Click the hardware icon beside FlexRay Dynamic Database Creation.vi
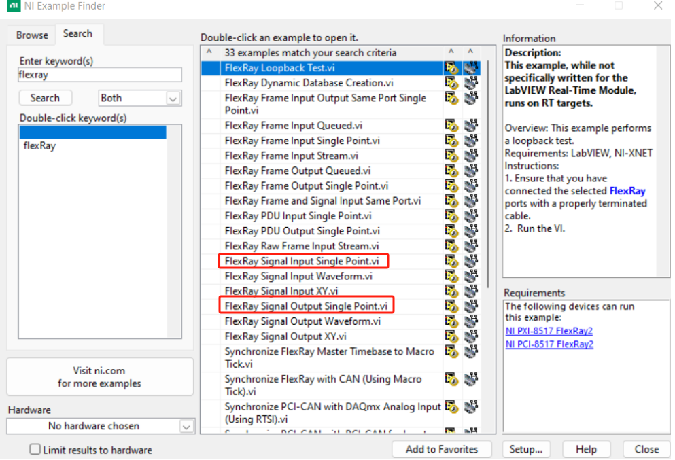The image size is (675, 460). (x=471, y=83)
